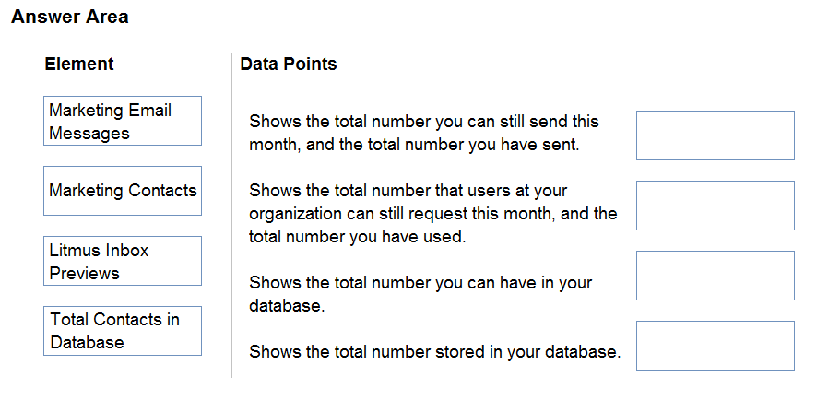The height and width of the screenshot is (412, 840).
Task: Click the Element column heading
Action: 79,65
